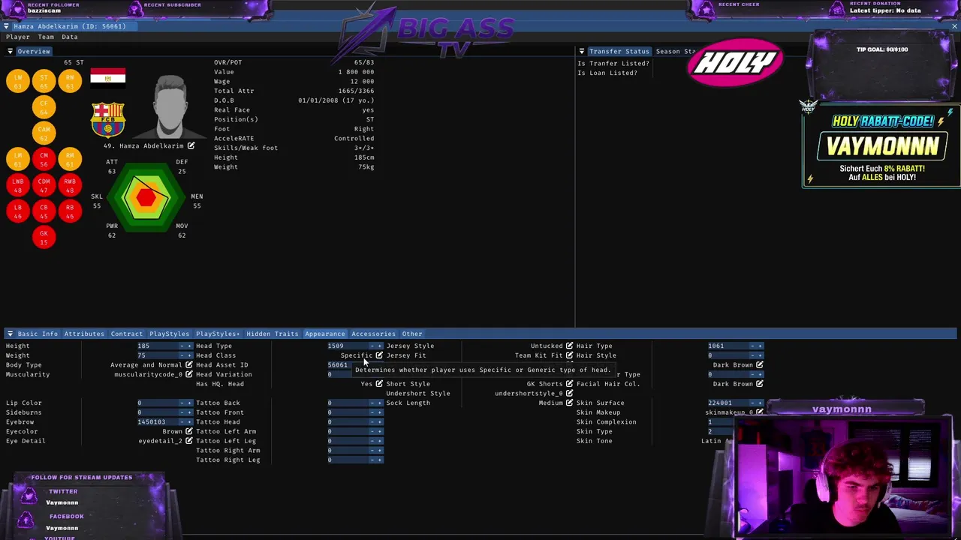Click 'AcceleRATE' label text

(x=233, y=139)
